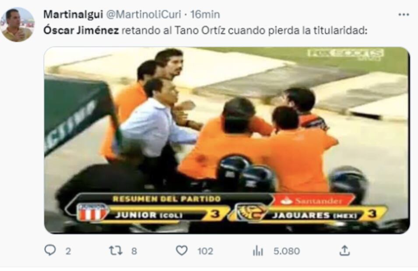
Task: Open the MartinaIgui display name link
Action: (73, 14)
